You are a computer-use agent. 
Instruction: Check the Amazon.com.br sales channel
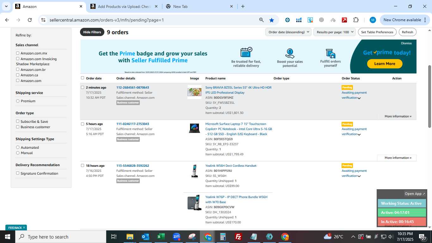click(18, 69)
